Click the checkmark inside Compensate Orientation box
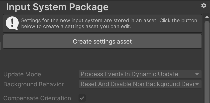This screenshot has height=103, width=210. pos(82,98)
